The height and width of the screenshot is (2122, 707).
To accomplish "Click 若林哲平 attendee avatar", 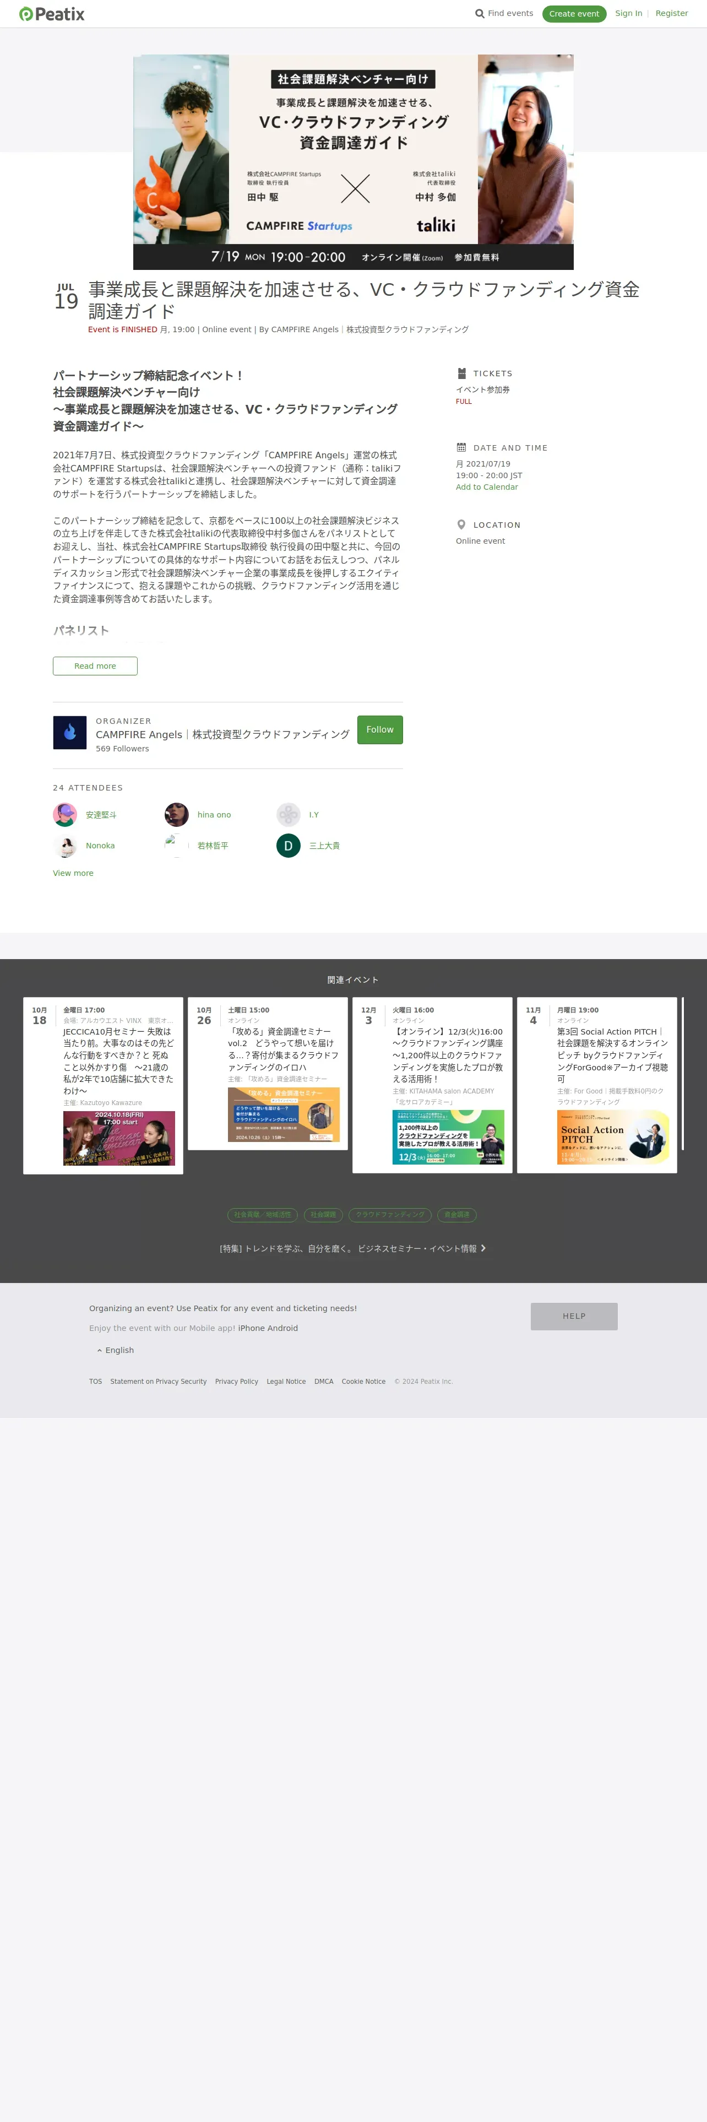I will (x=177, y=846).
